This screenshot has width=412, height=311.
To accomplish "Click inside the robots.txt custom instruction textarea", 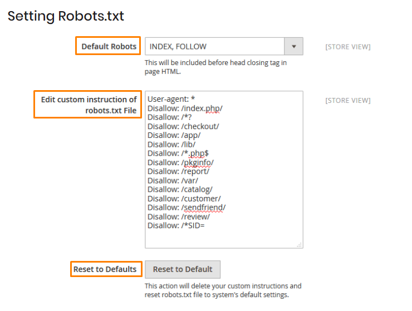I will click(x=224, y=170).
